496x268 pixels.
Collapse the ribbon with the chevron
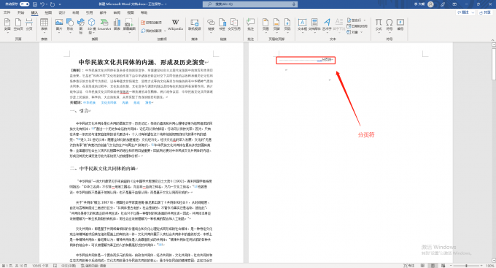click(492, 40)
